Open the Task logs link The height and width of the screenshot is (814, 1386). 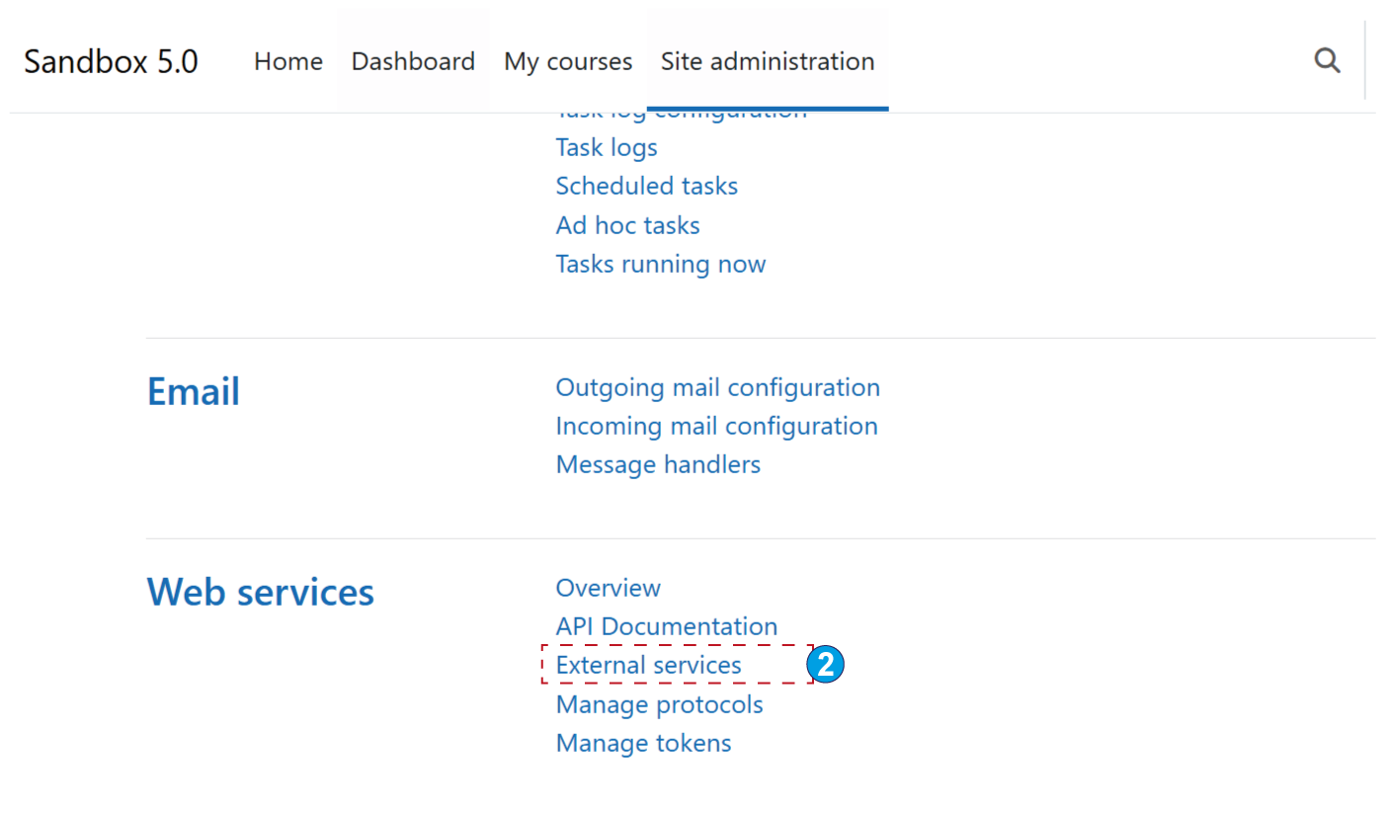tap(606, 147)
